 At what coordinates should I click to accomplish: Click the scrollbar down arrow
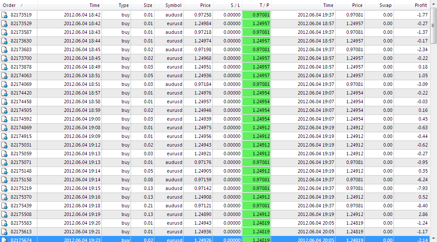click(434, 239)
